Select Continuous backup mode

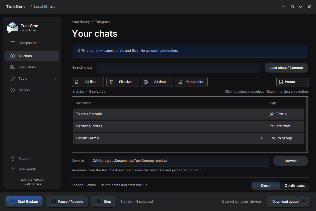pos(295,186)
